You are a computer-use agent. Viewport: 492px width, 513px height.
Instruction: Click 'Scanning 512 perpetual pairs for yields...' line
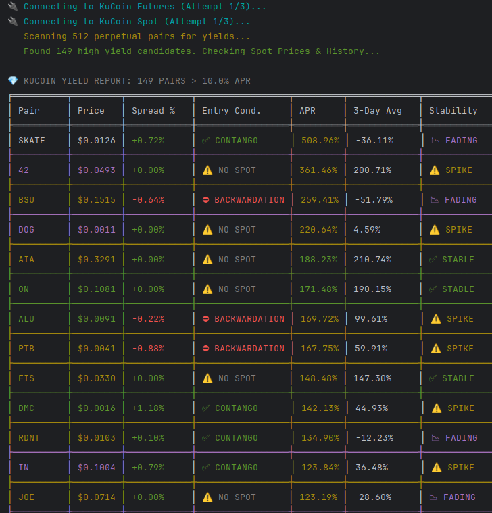click(x=137, y=36)
